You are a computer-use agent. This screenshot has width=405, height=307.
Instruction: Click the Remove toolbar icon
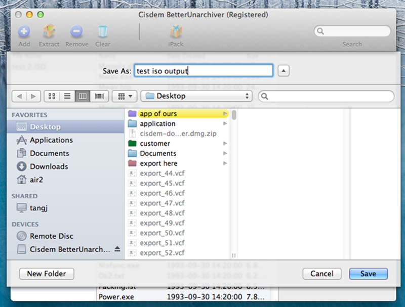click(x=76, y=31)
